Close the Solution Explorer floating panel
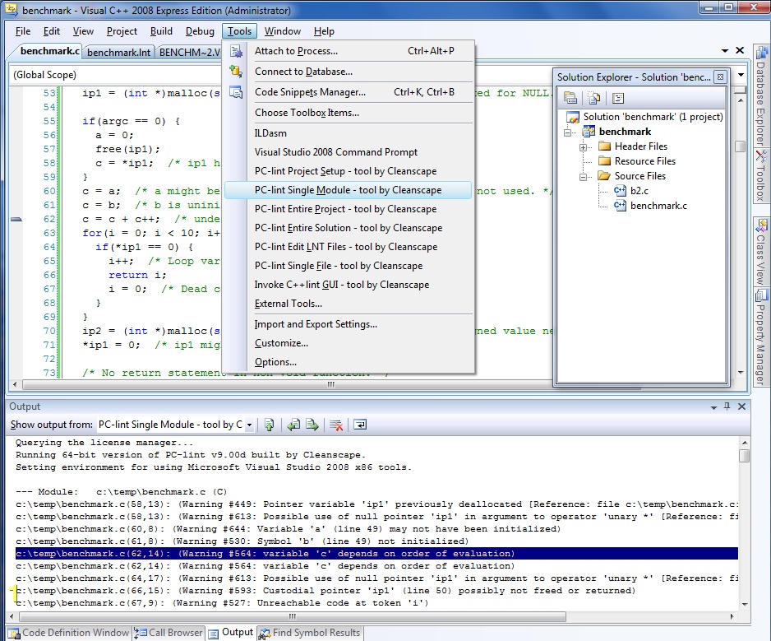The height and width of the screenshot is (641, 771). [720, 77]
